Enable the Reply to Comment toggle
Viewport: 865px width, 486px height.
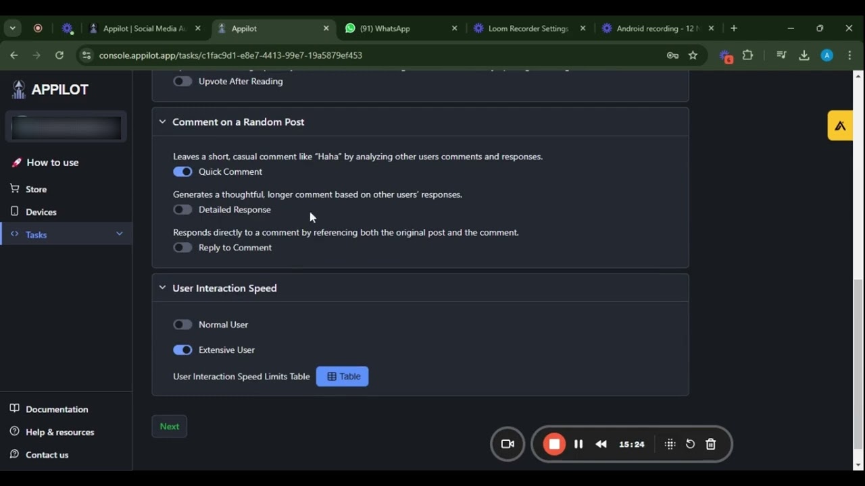click(x=182, y=247)
